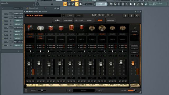Open the MODO DRUM info button
Screen dimensions: 169x95
126,16
